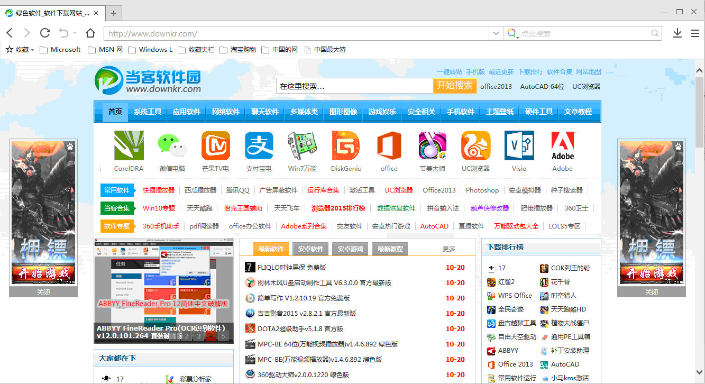The image size is (705, 384).
Task: Open the Win10专题 link
Action: [x=159, y=208]
